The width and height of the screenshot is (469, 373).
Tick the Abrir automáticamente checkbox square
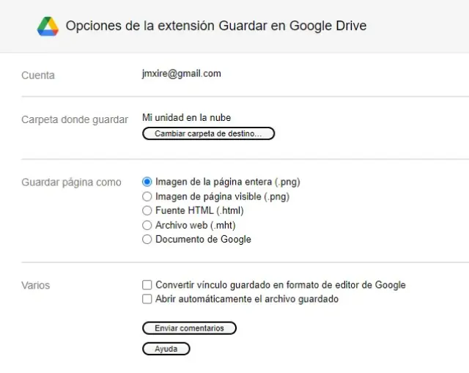[147, 299]
